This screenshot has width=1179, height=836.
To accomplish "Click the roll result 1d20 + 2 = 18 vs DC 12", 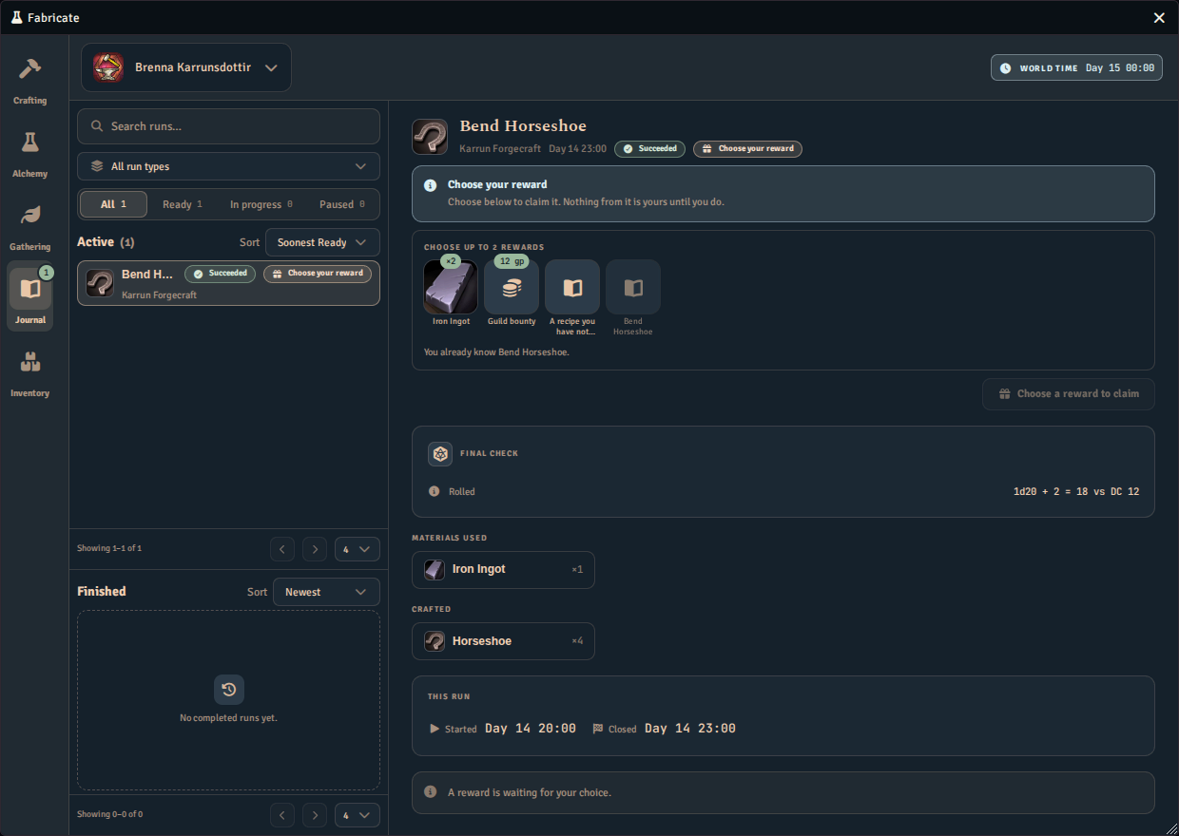I will coord(1076,492).
